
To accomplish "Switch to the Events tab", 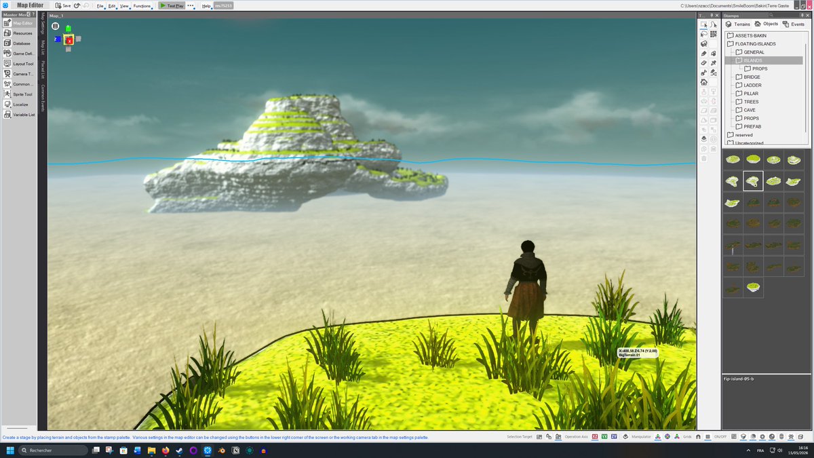I will coord(794,24).
